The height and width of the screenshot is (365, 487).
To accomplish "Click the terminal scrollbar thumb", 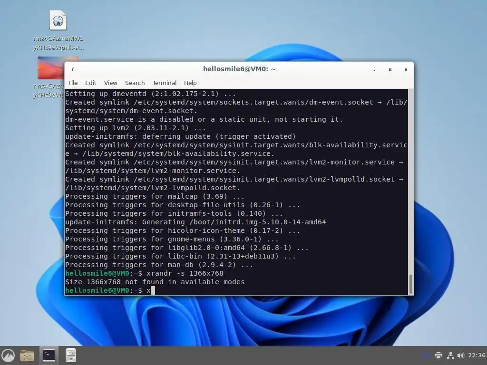I will [410, 284].
